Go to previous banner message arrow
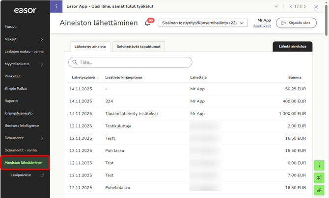The image size is (329, 198). click(x=291, y=7)
